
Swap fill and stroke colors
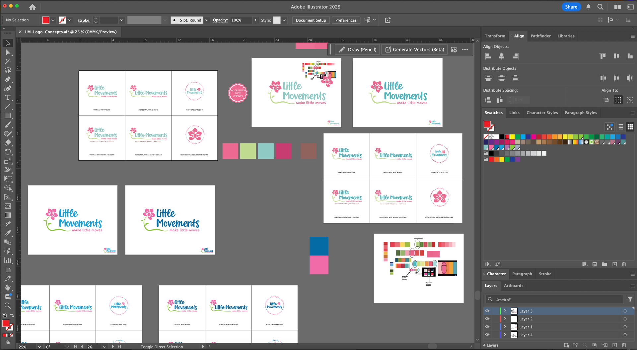12,315
